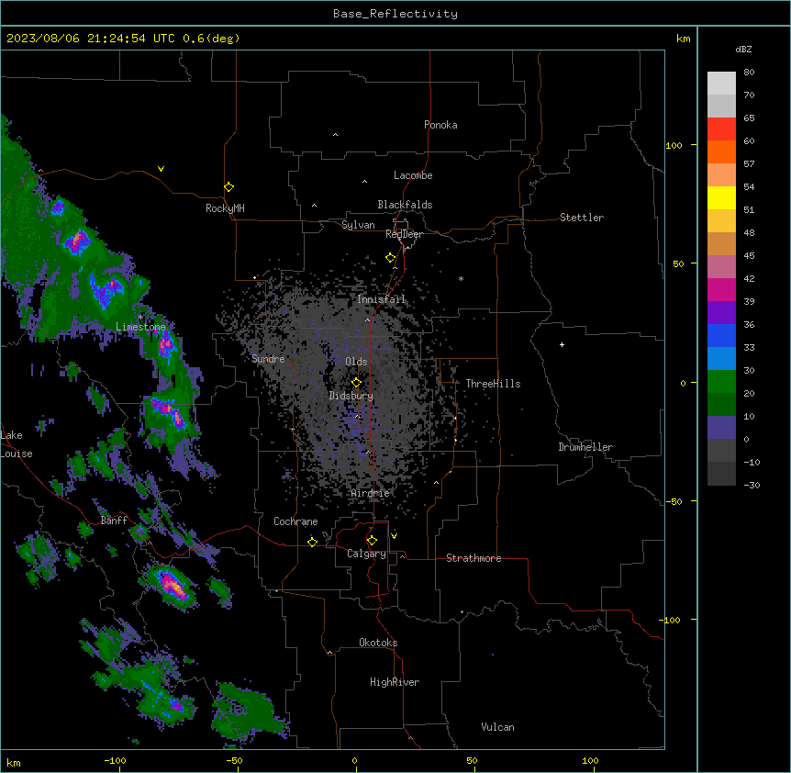Click the Olds city label
Image resolution: width=791 pixels, height=773 pixels.
point(356,362)
